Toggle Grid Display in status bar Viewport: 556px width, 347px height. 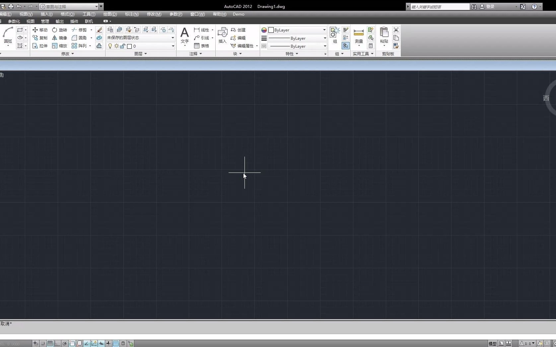coord(50,343)
